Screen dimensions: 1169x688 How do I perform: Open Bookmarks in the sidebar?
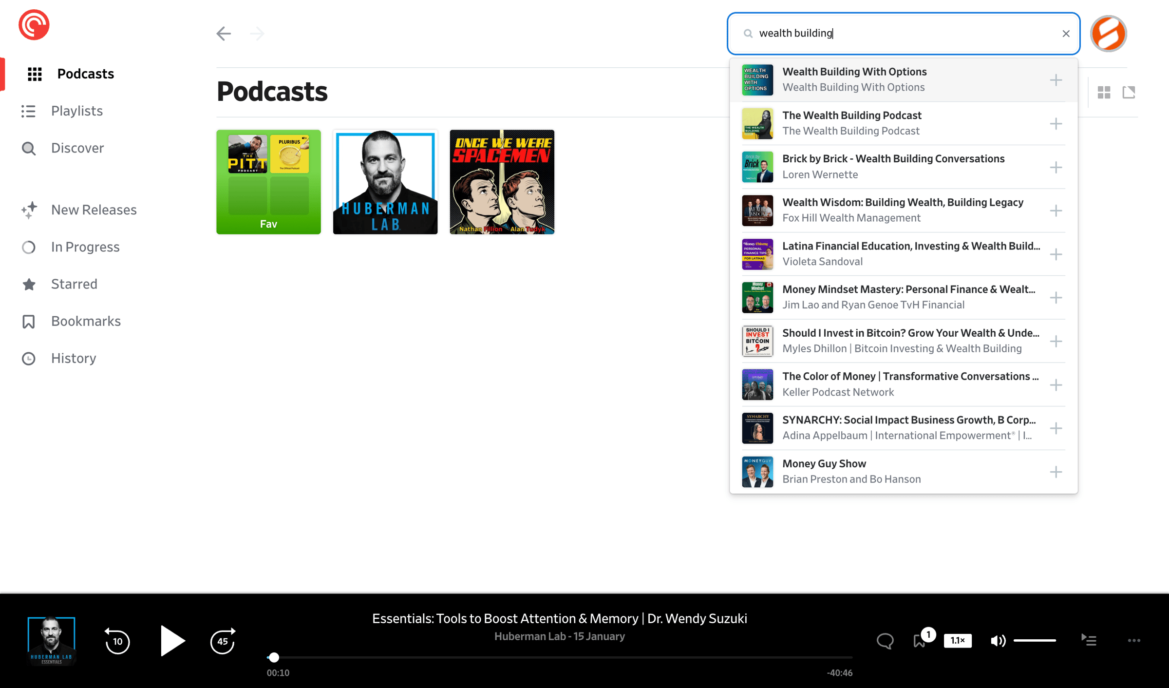point(71,322)
